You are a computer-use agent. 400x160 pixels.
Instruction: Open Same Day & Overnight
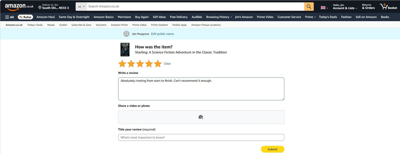[x=74, y=17]
